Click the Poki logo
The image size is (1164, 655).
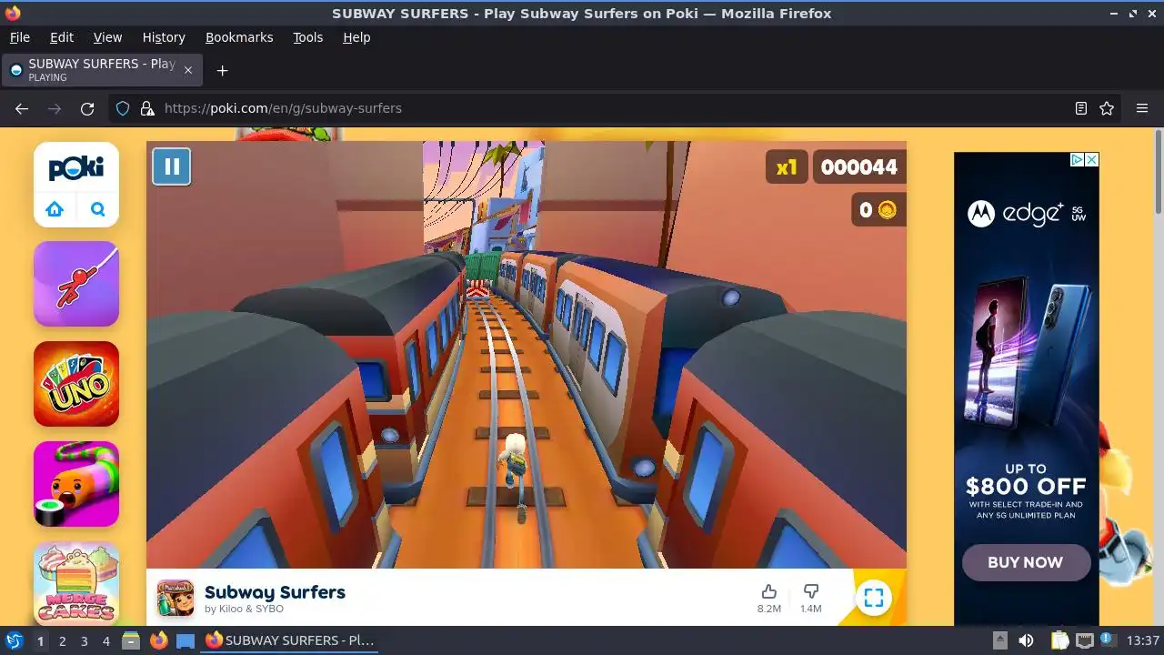76,167
